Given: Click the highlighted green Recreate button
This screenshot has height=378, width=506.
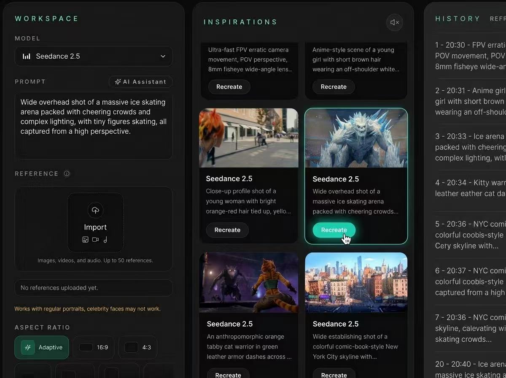Looking at the screenshot, I should pyautogui.click(x=334, y=230).
